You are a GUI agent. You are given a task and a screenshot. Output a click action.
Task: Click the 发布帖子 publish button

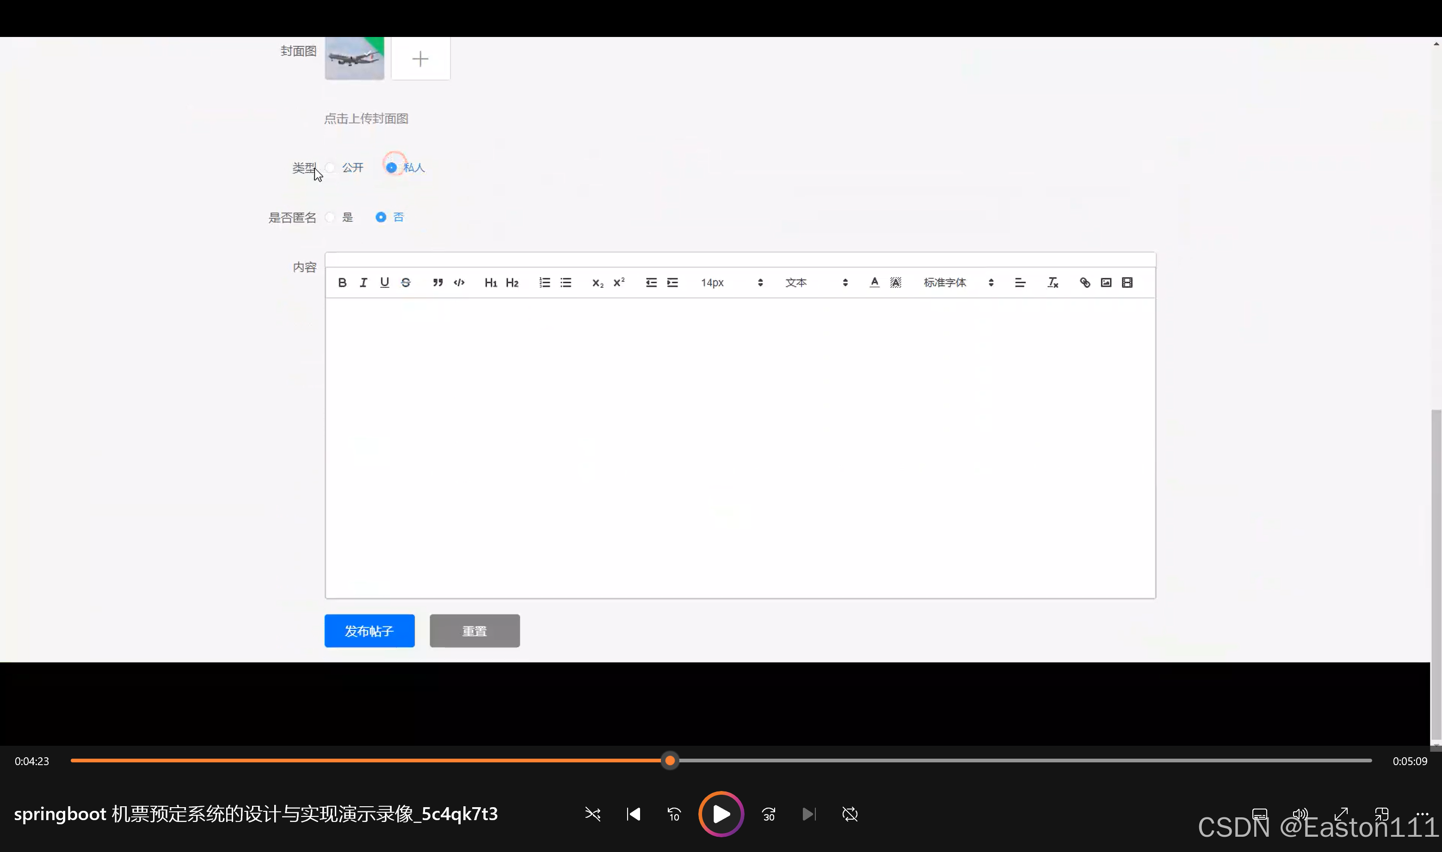pyautogui.click(x=370, y=631)
